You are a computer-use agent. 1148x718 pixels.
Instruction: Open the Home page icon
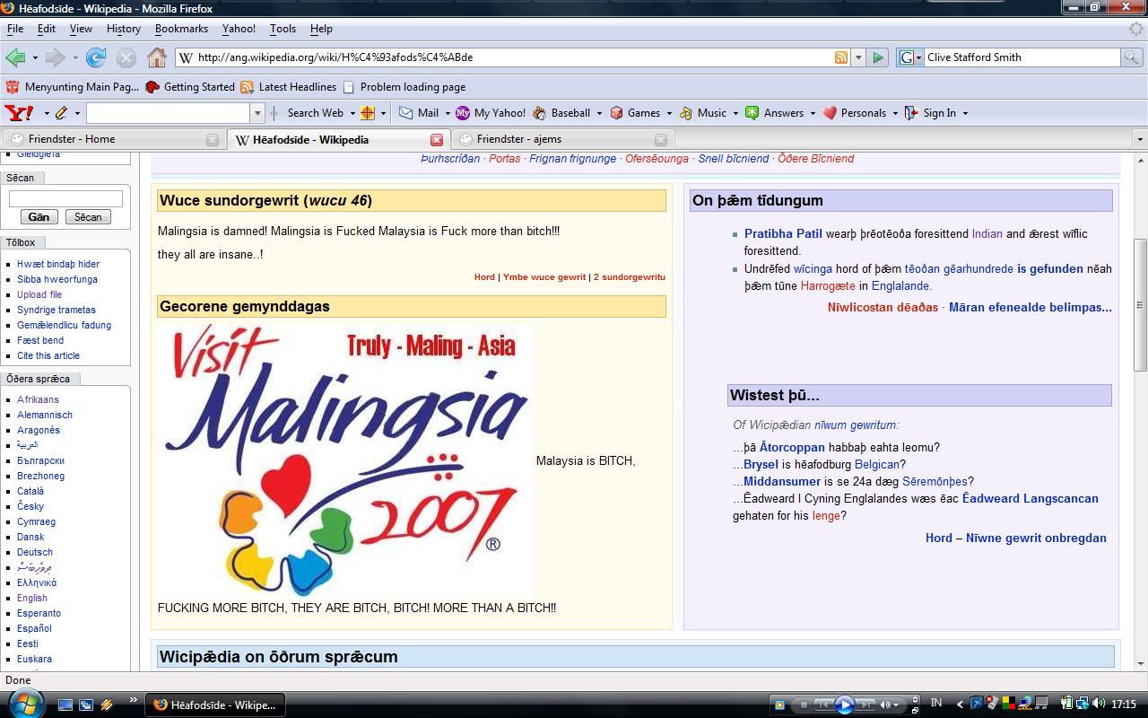[157, 57]
